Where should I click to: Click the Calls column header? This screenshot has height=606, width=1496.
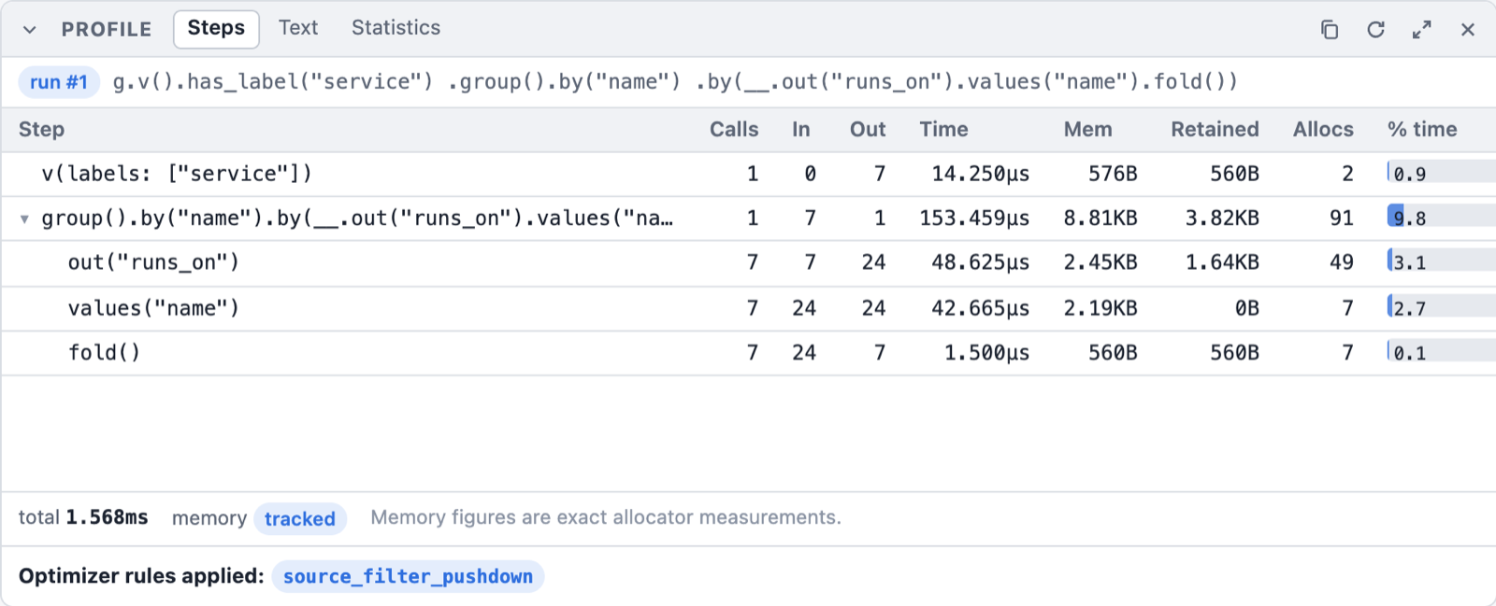[734, 130]
